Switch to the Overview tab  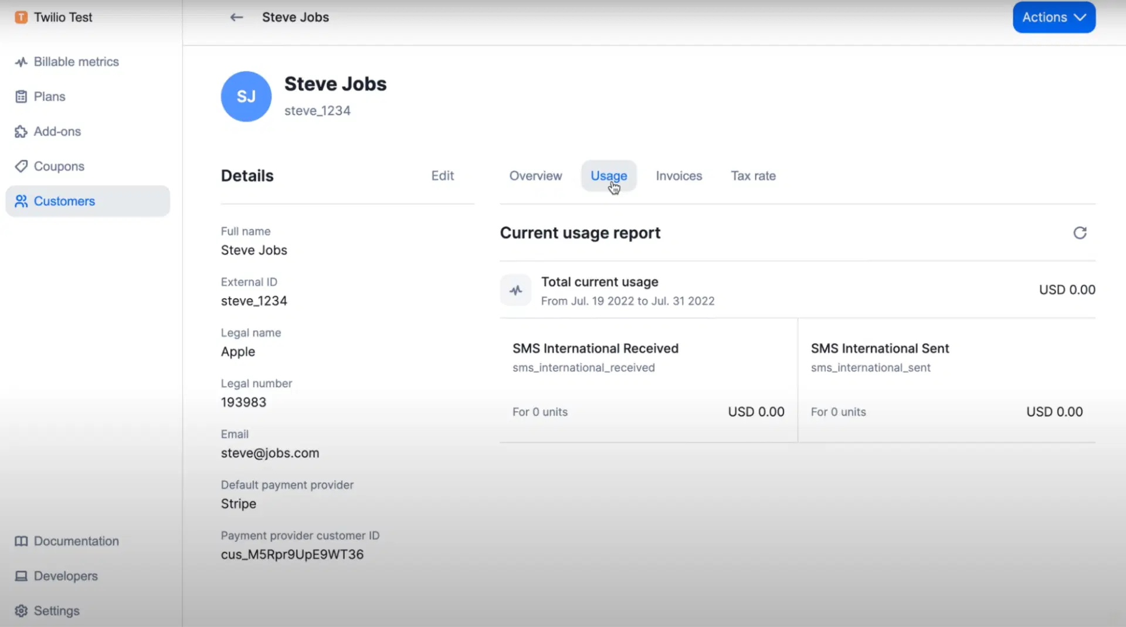point(535,176)
